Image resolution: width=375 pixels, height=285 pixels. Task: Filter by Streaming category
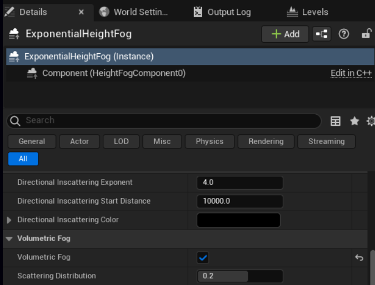(327, 141)
